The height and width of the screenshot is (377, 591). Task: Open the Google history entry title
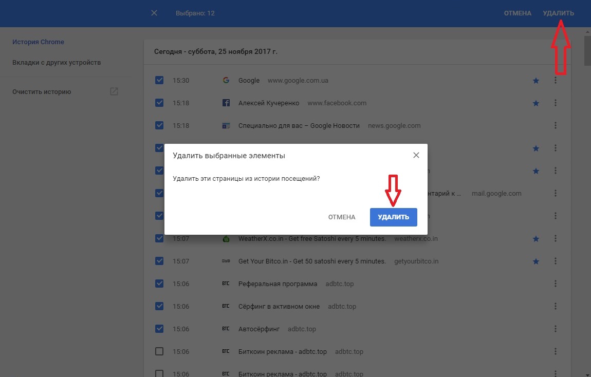[x=249, y=80]
